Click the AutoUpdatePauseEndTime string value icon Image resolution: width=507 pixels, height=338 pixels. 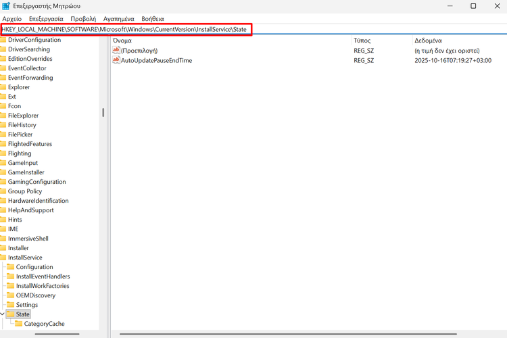(x=116, y=60)
